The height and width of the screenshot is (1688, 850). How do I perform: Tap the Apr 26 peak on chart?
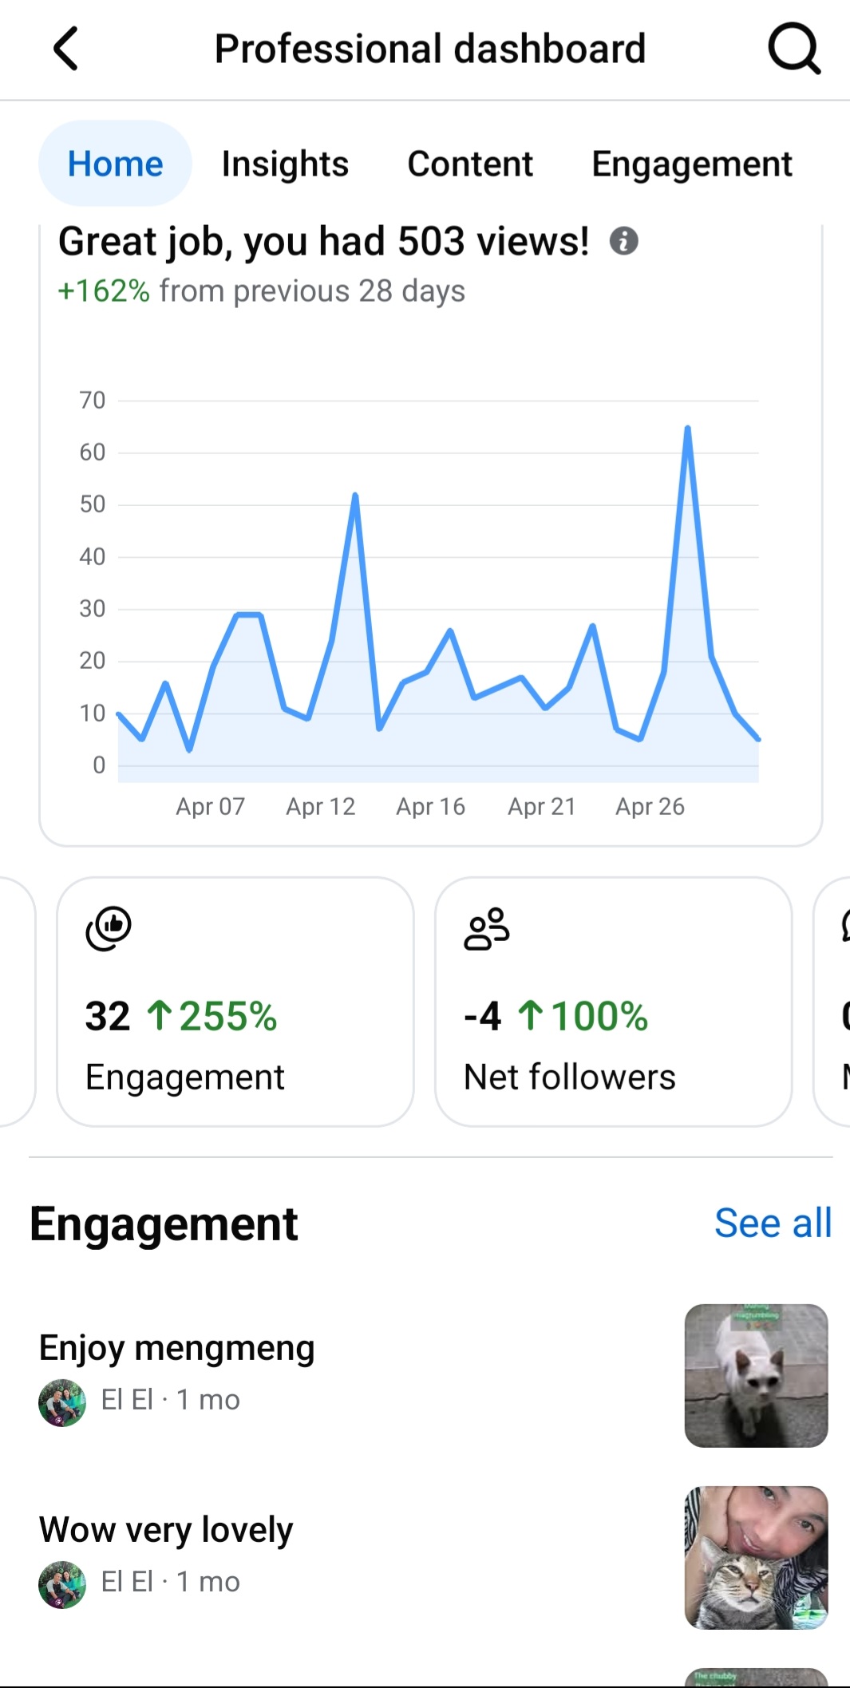687,429
